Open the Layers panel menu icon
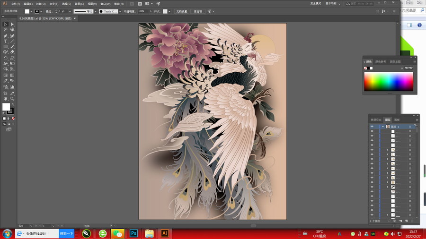The width and height of the screenshot is (426, 239). click(x=417, y=120)
